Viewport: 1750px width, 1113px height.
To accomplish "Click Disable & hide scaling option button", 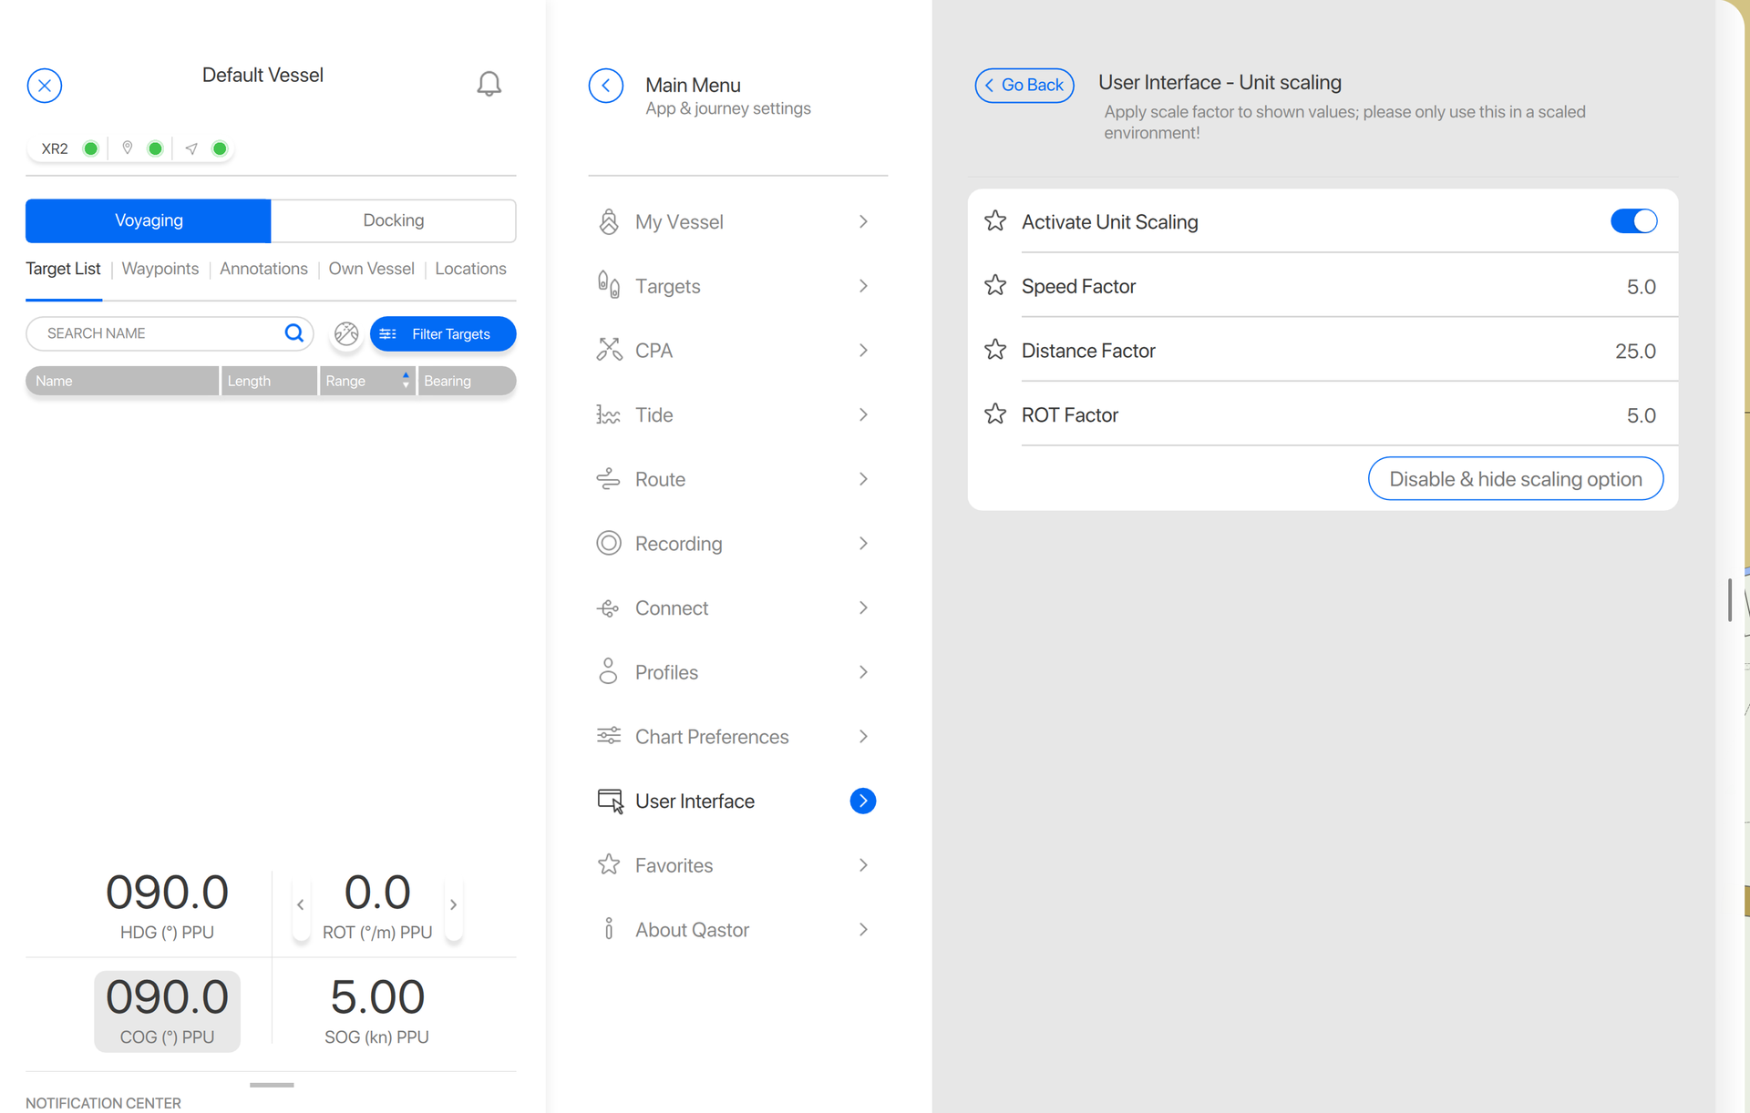I will pyautogui.click(x=1515, y=479).
